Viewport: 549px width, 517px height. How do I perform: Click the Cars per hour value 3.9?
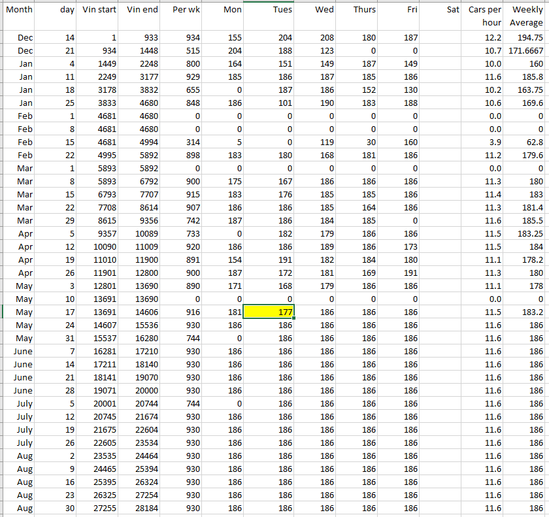pyautogui.click(x=484, y=142)
